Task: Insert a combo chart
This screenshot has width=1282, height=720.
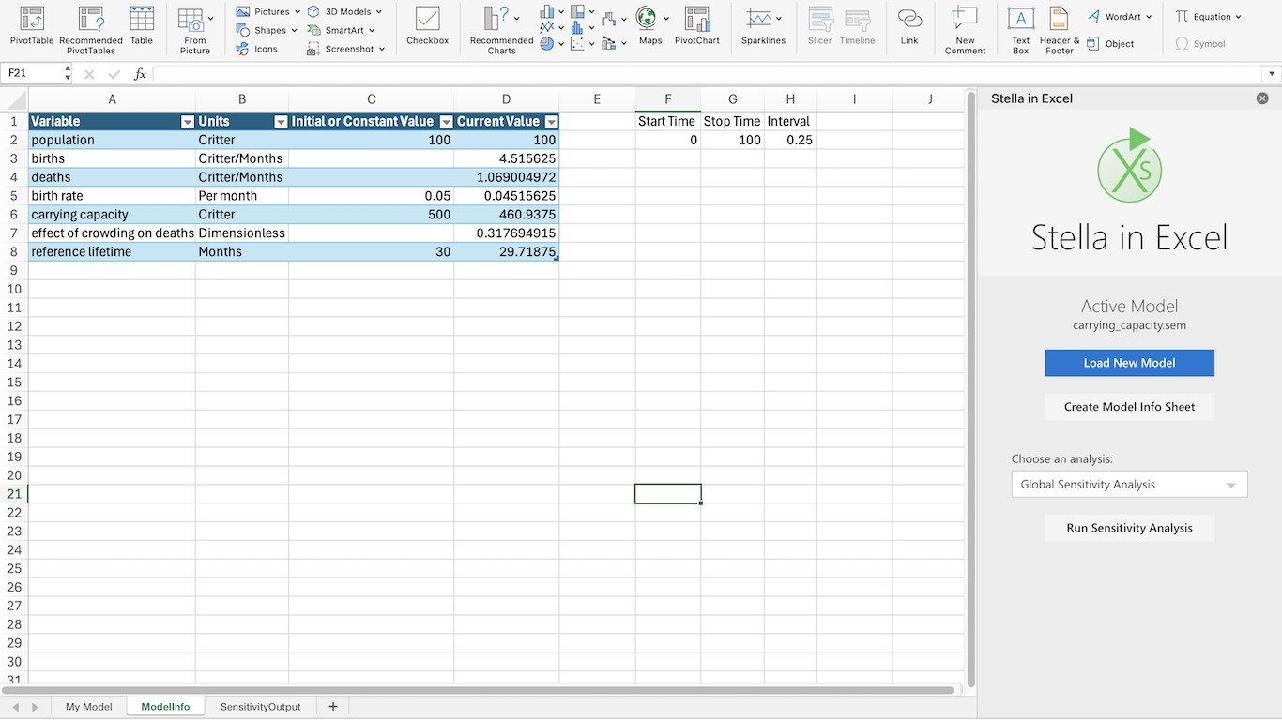Action: [609, 43]
